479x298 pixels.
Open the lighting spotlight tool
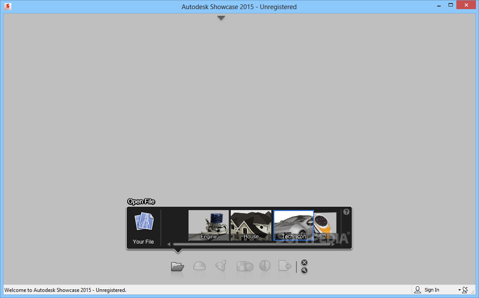(221, 266)
